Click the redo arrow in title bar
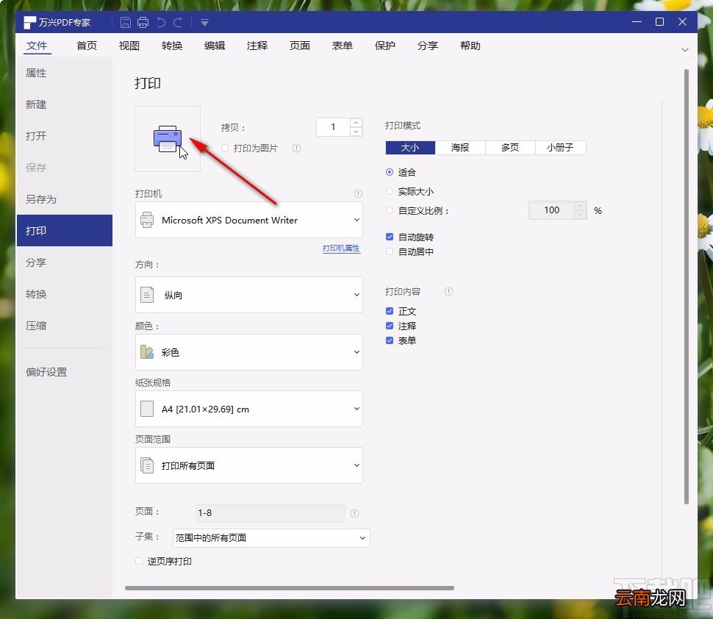713x619 pixels. pos(178,22)
